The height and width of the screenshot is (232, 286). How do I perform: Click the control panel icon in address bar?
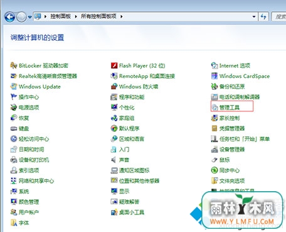click(x=38, y=16)
